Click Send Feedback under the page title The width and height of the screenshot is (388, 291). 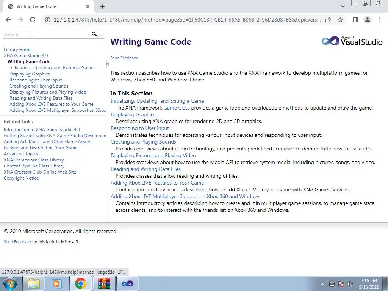point(124,58)
